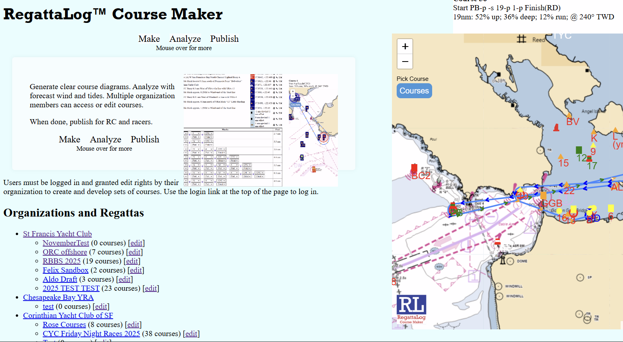Open the 2025 TEST TEST regatta
Viewport: 623px width, 342px height.
coord(71,288)
